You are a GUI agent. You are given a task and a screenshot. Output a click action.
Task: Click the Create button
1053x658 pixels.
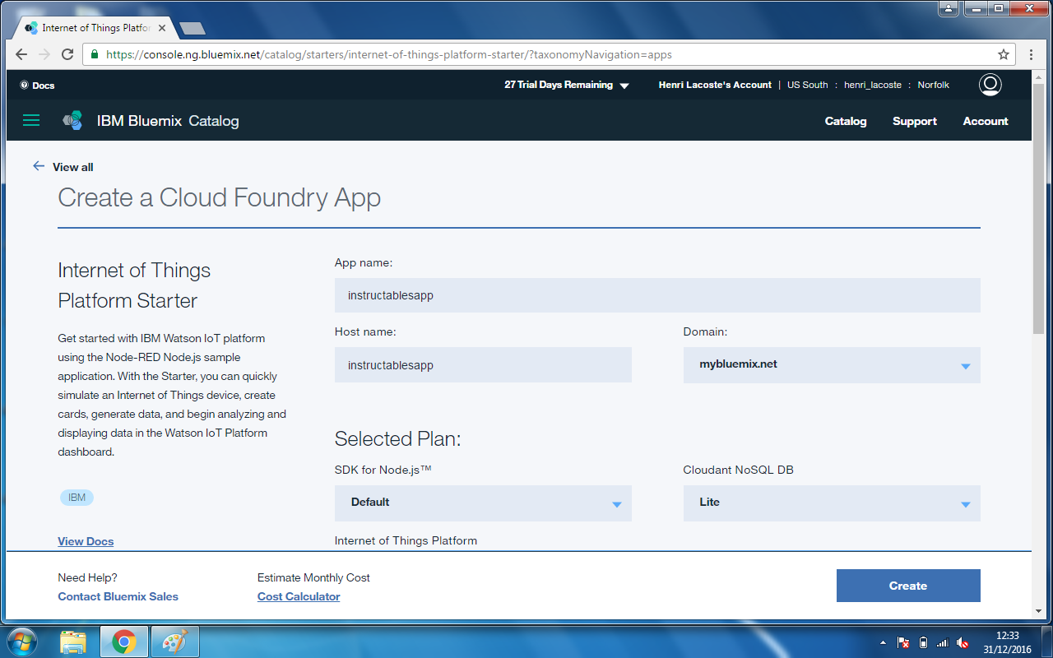(908, 586)
